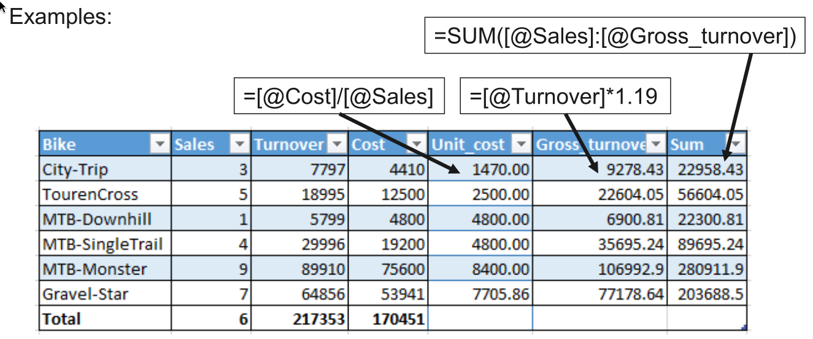The height and width of the screenshot is (339, 813).
Task: Open the Bike column filter dropdown
Action: click(160, 144)
